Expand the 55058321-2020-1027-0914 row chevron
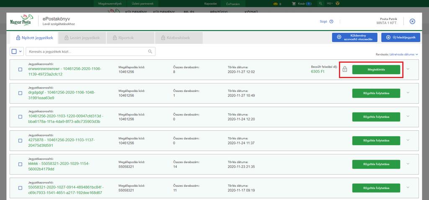 pos(408,187)
